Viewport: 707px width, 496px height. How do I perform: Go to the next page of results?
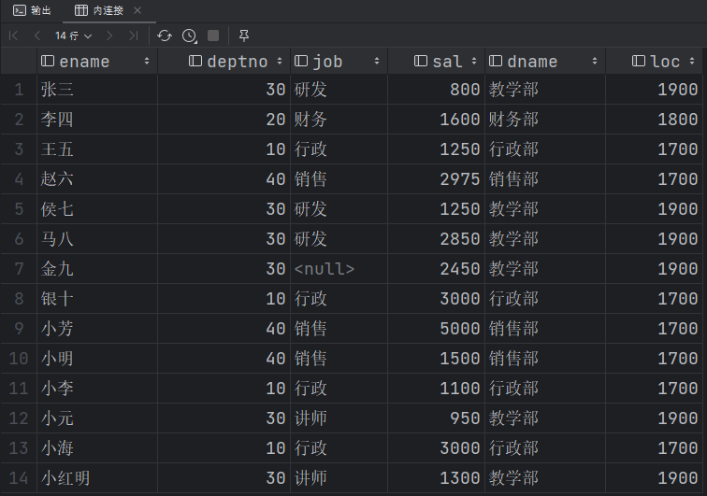[109, 35]
